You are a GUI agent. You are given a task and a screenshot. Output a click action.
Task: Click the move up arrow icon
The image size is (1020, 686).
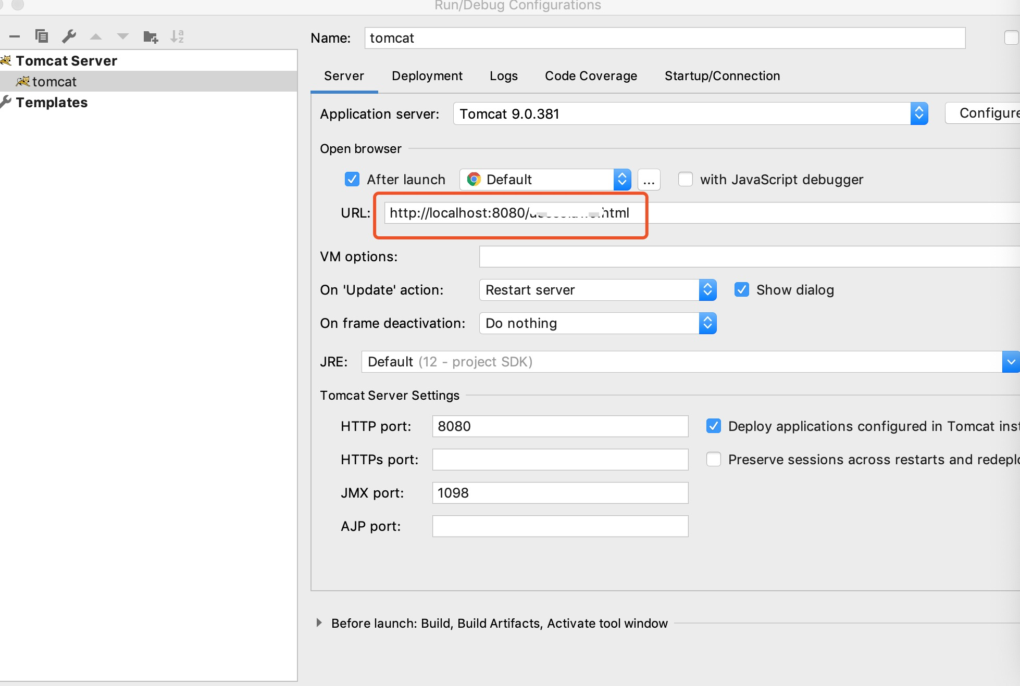click(x=96, y=36)
